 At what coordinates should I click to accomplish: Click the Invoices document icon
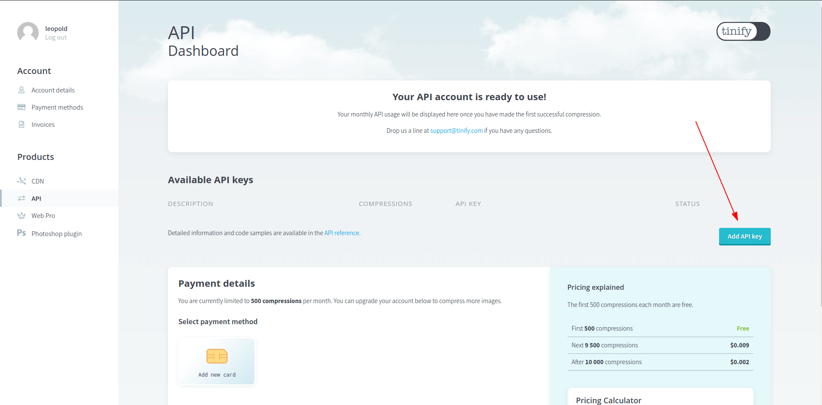click(x=22, y=124)
